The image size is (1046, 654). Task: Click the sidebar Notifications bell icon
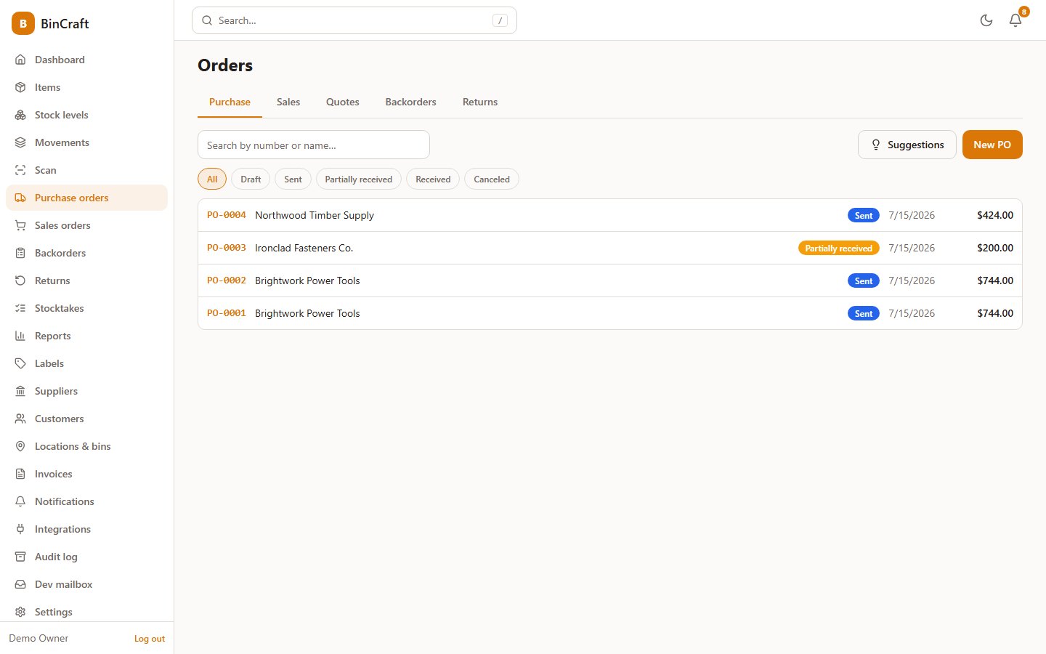[x=20, y=501]
